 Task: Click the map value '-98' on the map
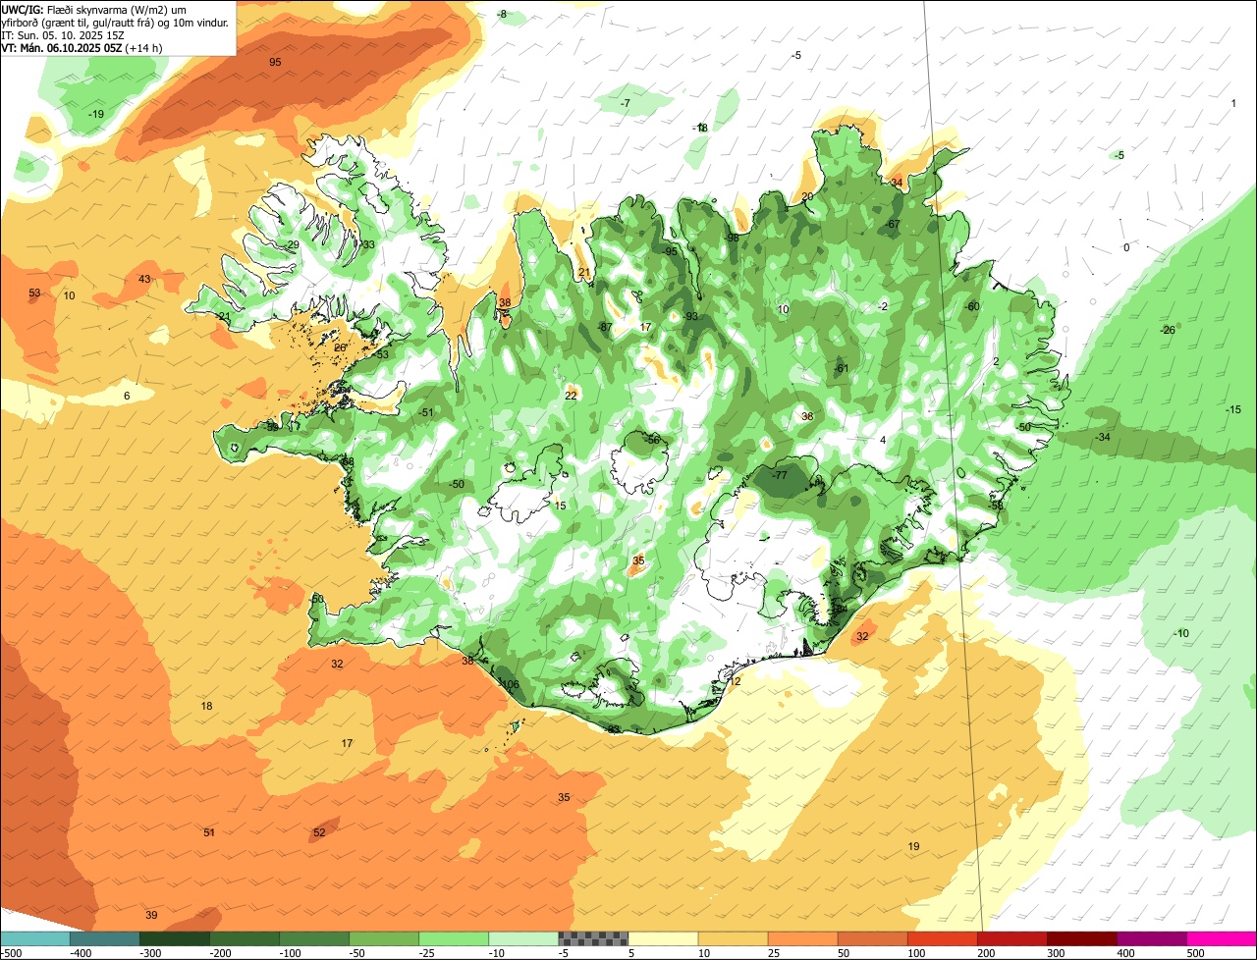pyautogui.click(x=731, y=238)
